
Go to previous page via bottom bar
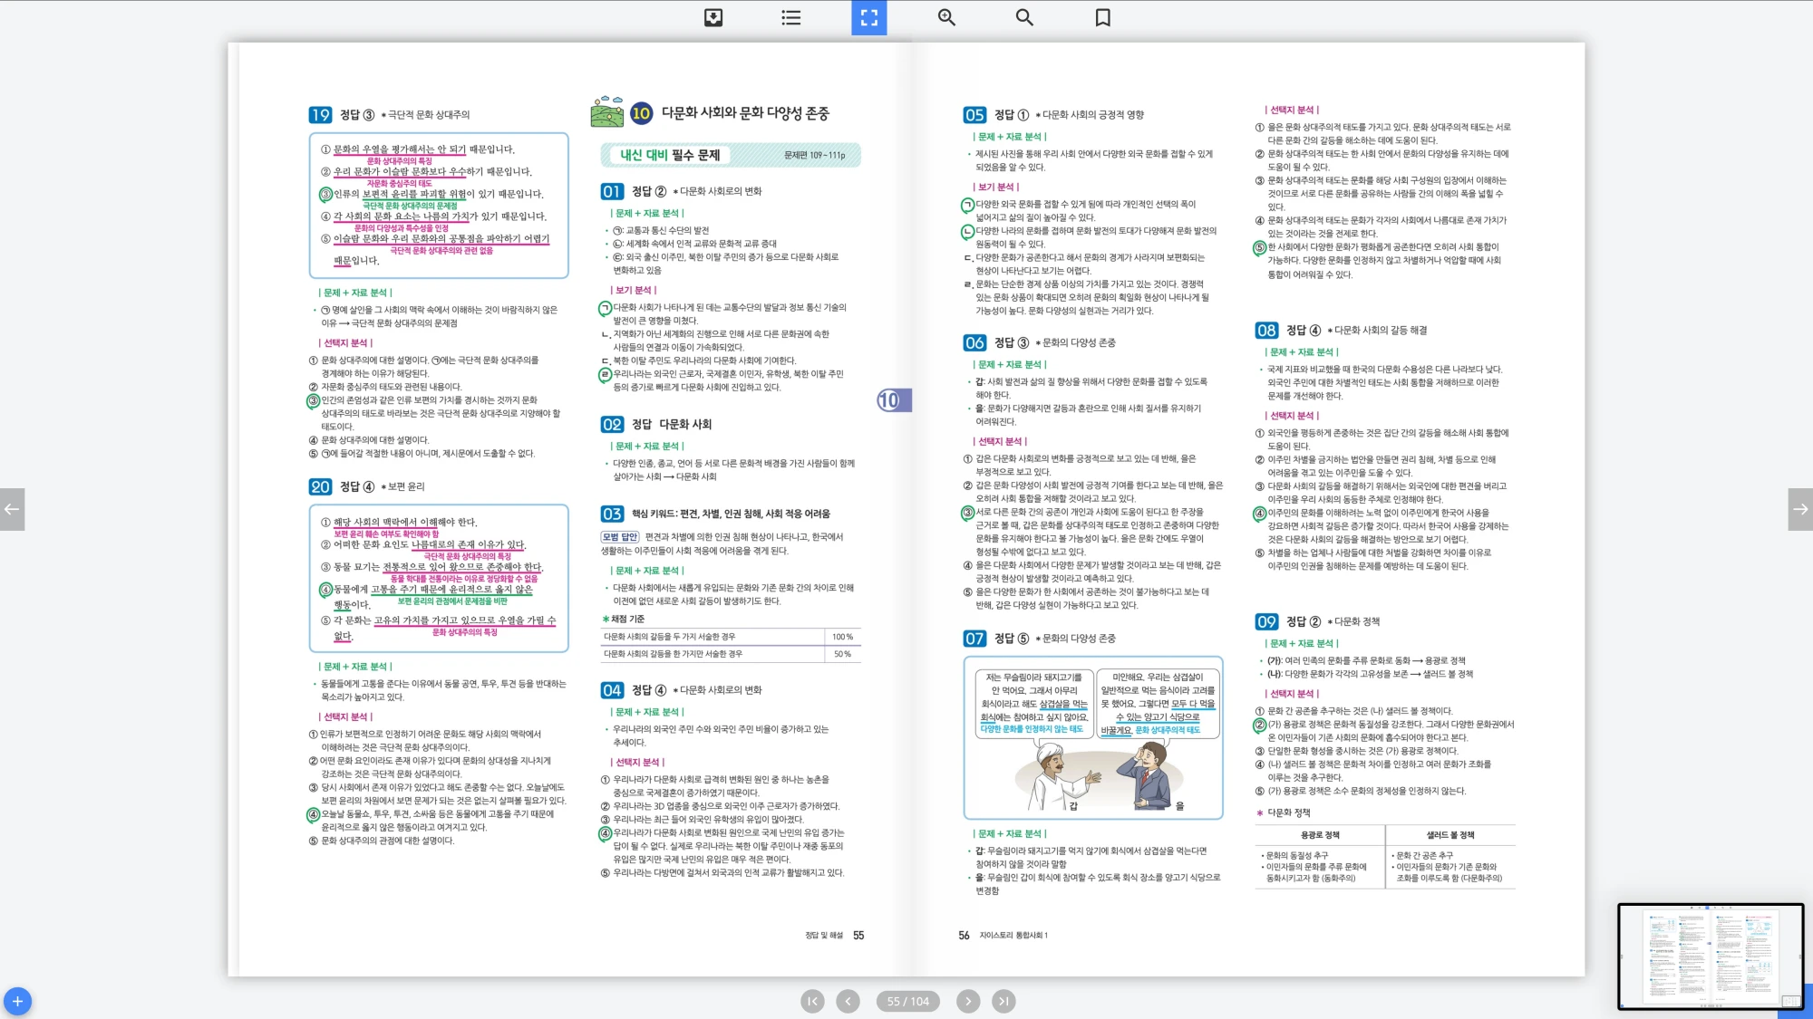pos(848,1001)
